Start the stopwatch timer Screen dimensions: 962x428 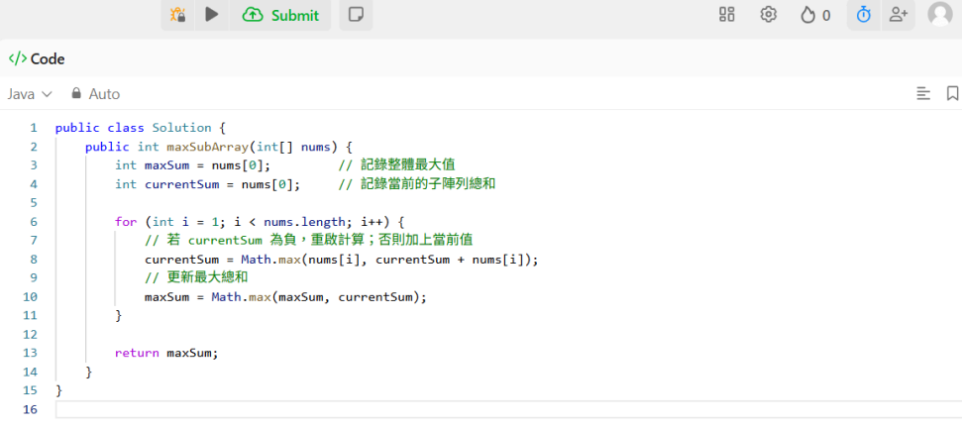[864, 15]
